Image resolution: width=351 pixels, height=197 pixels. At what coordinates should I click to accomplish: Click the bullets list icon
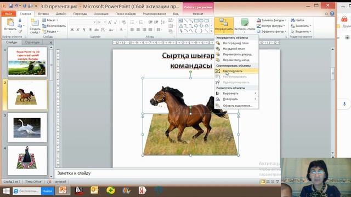(x=132, y=22)
